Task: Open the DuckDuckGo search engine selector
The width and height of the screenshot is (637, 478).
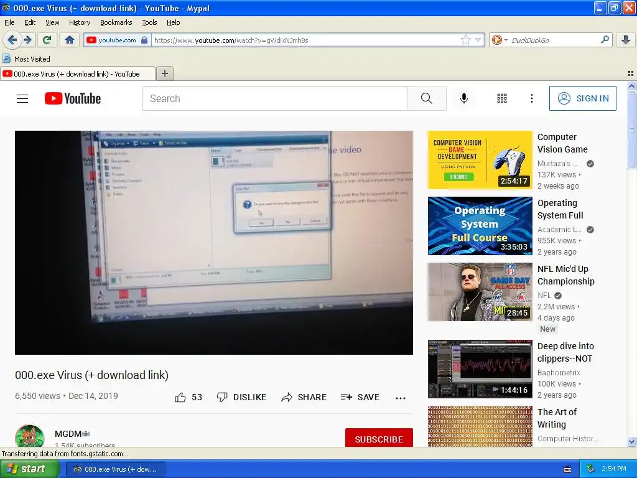Action: 500,40
